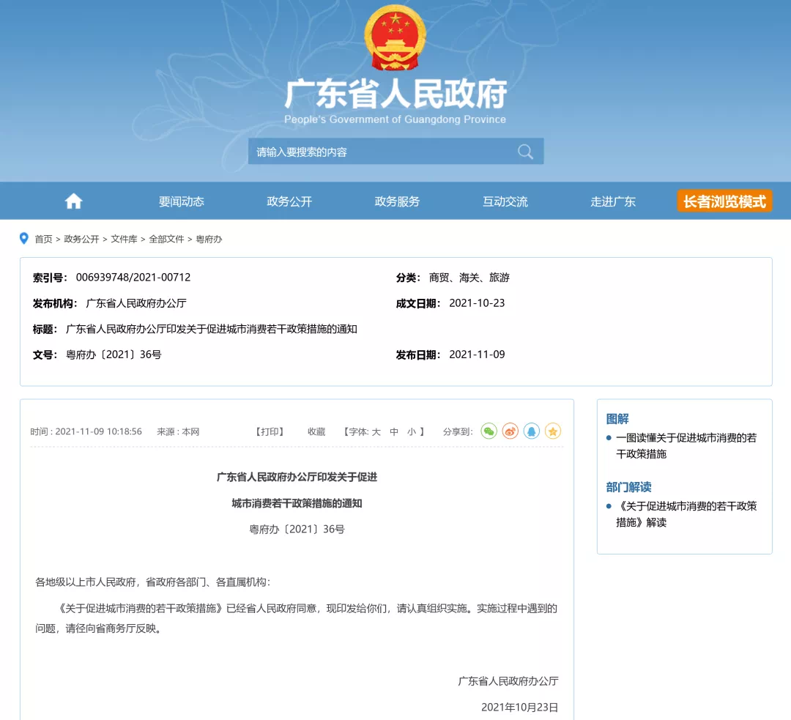Open 文件库 breadcrumb link

coord(124,240)
